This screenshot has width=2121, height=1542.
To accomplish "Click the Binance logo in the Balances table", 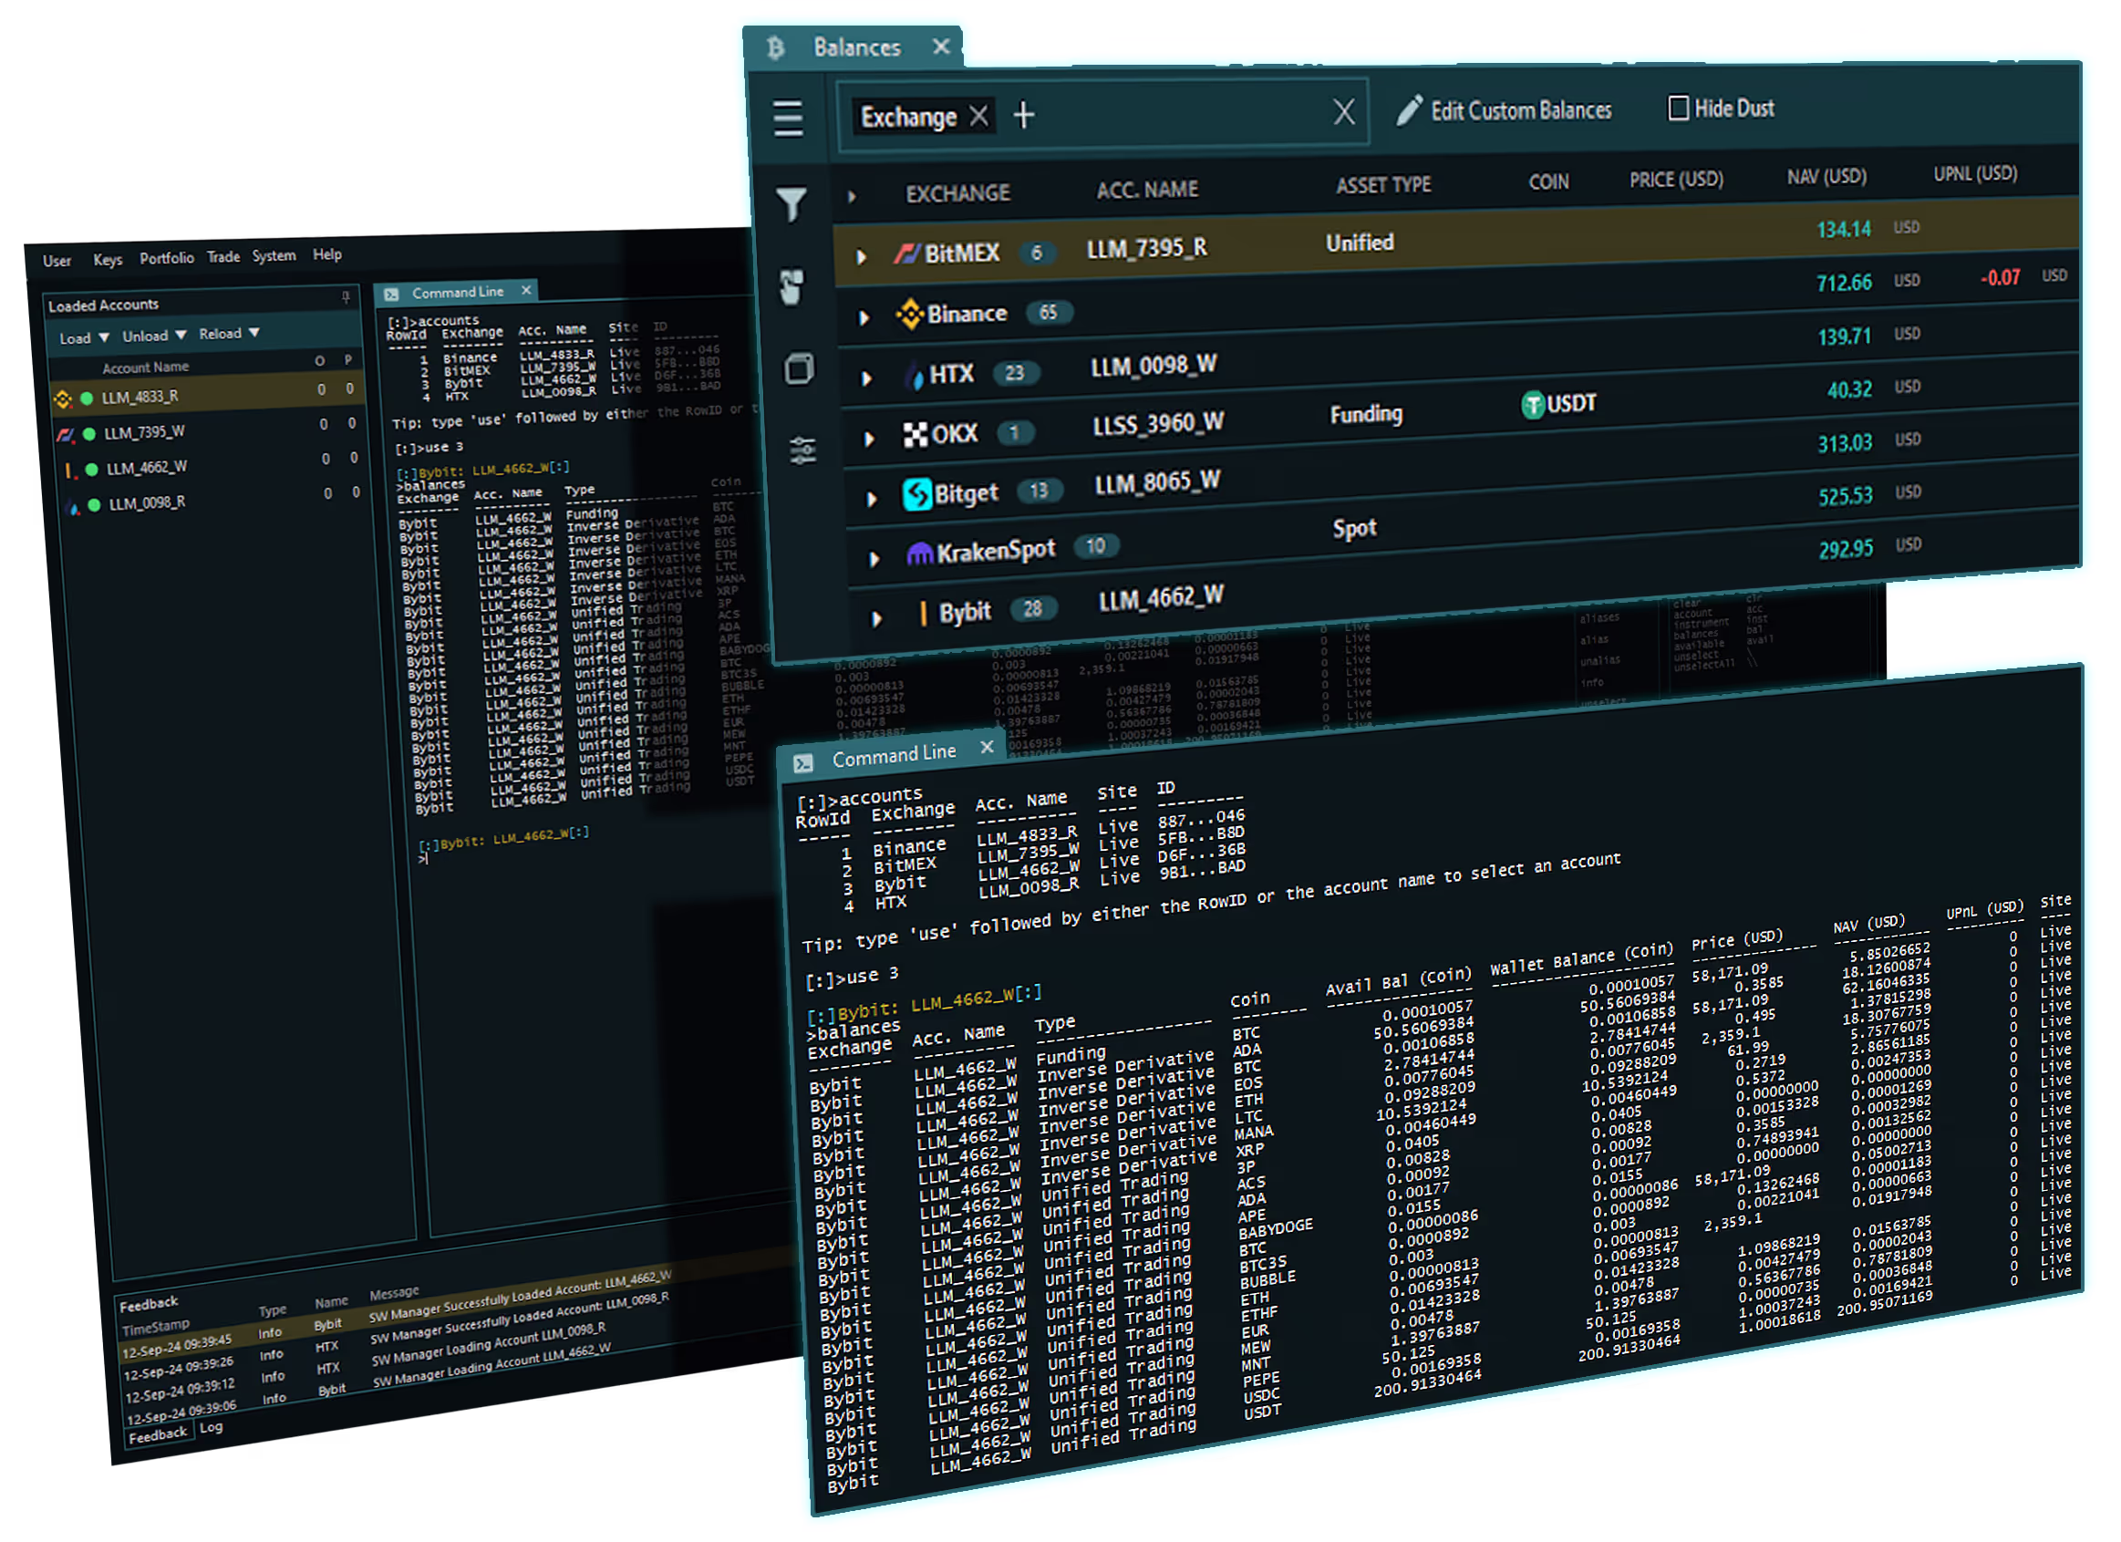I will pos(909,315).
